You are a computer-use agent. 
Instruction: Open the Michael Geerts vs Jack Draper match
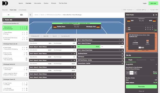(x=15, y=69)
